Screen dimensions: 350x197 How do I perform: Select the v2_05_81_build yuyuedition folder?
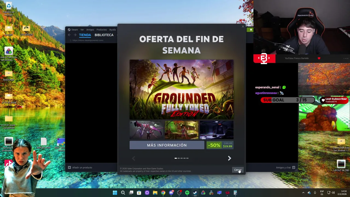9,122
